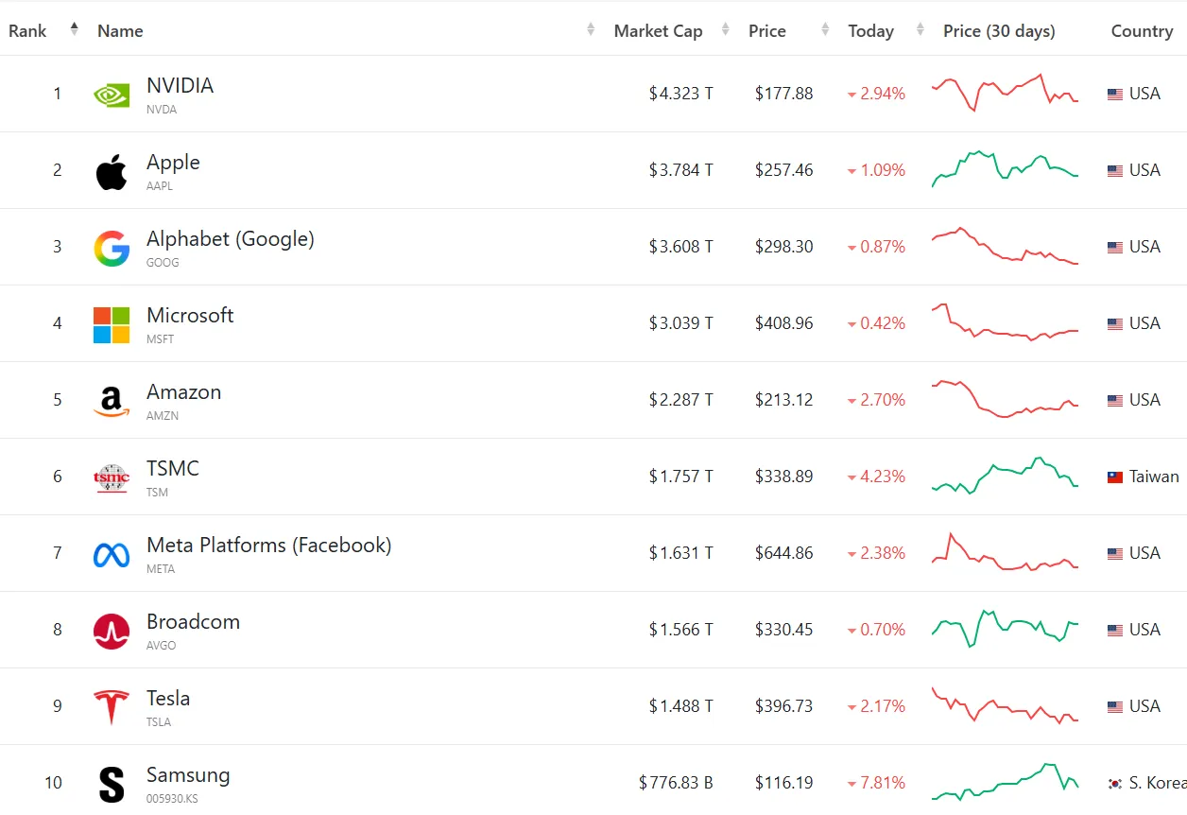Click the Microsoft four-square logo
The width and height of the screenshot is (1187, 815).
(x=112, y=324)
